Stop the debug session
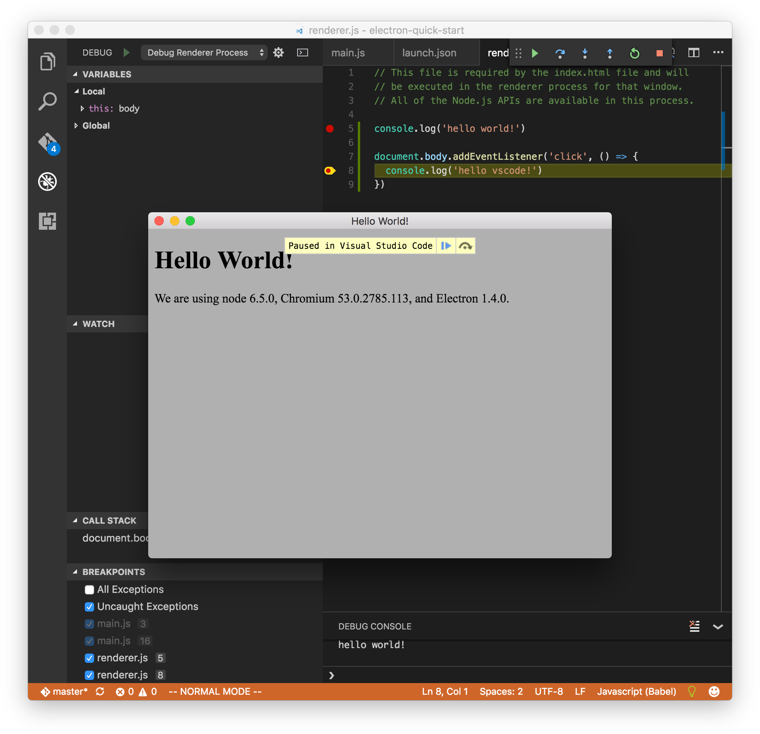This screenshot has width=760, height=734. [659, 53]
